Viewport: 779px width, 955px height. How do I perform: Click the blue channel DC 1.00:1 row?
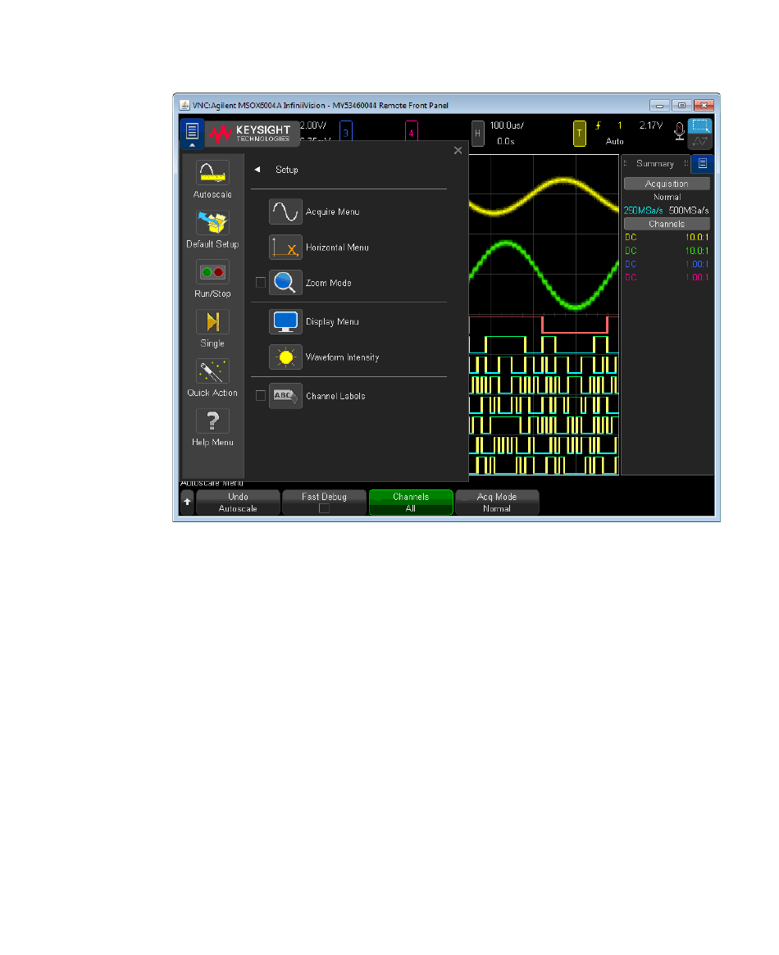point(667,264)
